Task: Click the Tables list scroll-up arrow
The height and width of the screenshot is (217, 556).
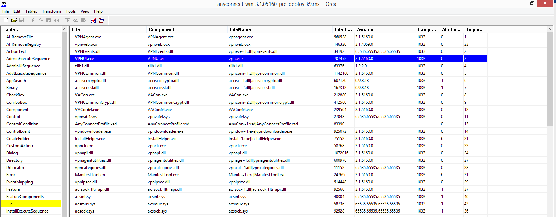Action: coord(64,29)
